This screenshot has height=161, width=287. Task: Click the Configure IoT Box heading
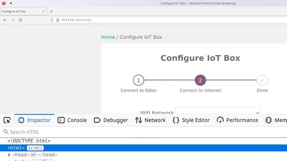200,58
